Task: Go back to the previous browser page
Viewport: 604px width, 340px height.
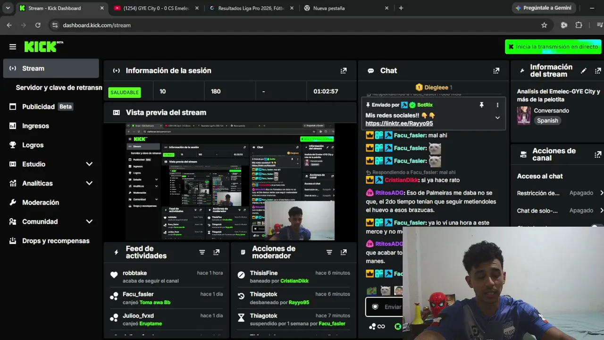Action: pos(9,25)
